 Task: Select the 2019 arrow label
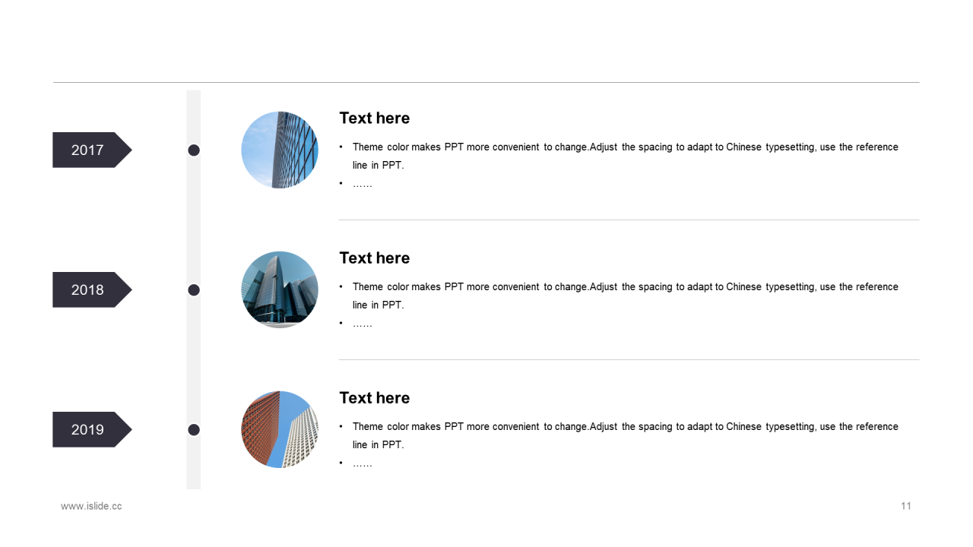[92, 429]
